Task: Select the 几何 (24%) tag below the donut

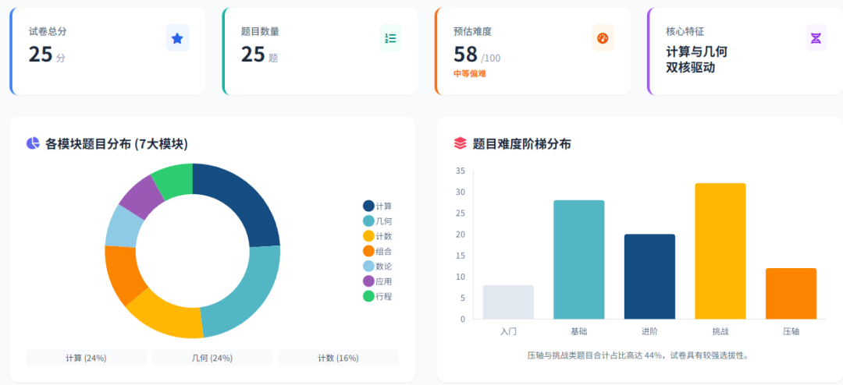Action: pyautogui.click(x=212, y=358)
